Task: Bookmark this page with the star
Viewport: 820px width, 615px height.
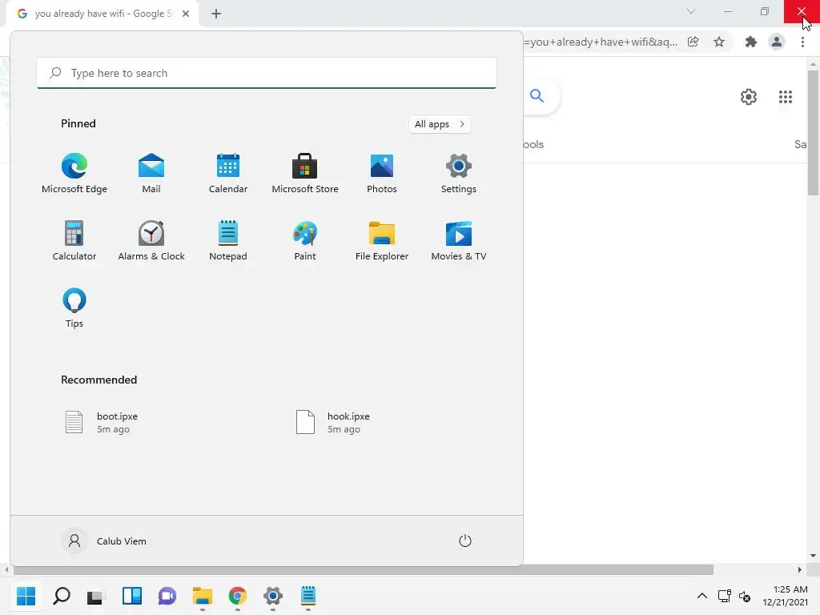Action: (719, 42)
